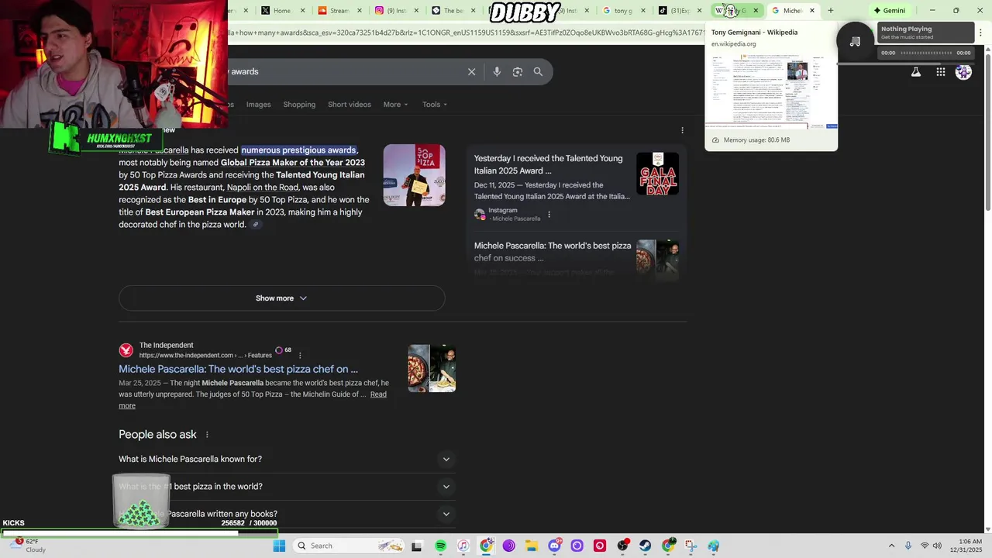Open People also ask options menu
992x558 pixels.
pyautogui.click(x=207, y=435)
